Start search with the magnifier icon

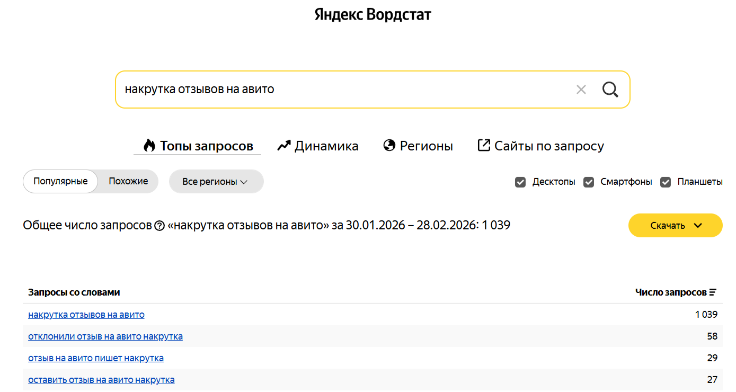pos(610,90)
